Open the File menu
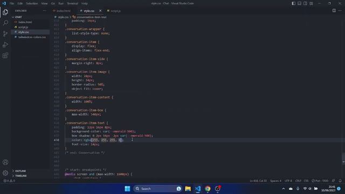 (x=12, y=3)
